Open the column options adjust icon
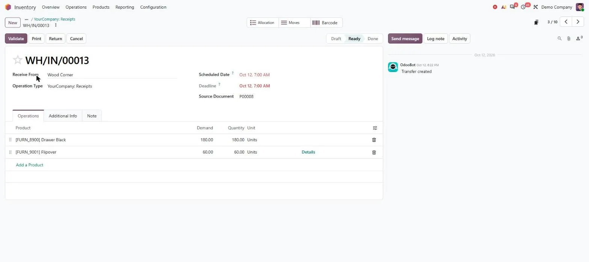 pyautogui.click(x=375, y=128)
